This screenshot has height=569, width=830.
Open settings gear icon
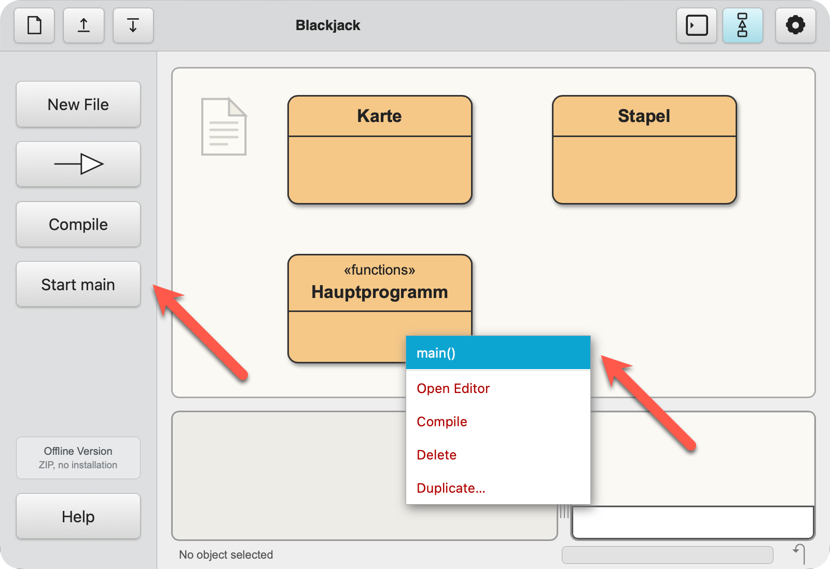pyautogui.click(x=795, y=25)
